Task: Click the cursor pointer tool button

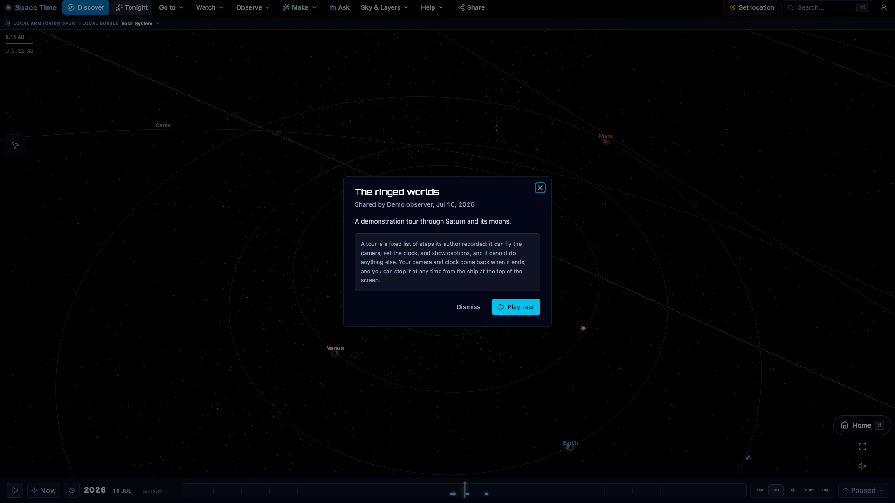Action: pyautogui.click(x=15, y=145)
